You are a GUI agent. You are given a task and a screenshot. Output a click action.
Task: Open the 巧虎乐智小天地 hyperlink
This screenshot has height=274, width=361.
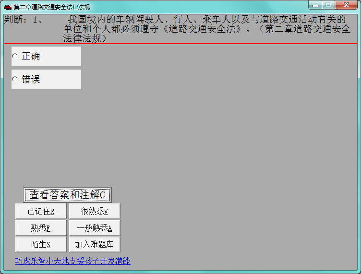[x=73, y=261]
